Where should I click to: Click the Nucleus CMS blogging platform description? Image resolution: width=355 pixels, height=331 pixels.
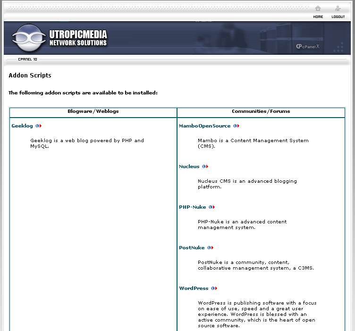pyautogui.click(x=247, y=184)
